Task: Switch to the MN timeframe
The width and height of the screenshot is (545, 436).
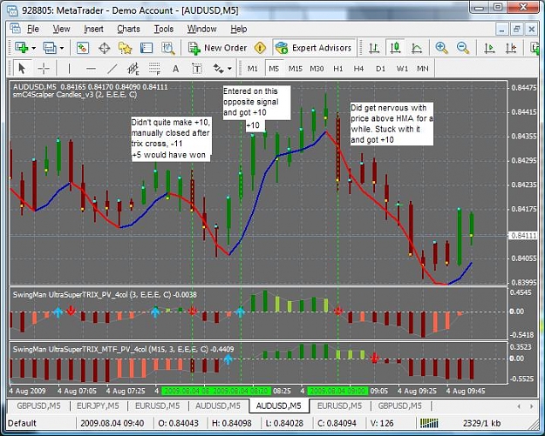Action: click(x=423, y=69)
